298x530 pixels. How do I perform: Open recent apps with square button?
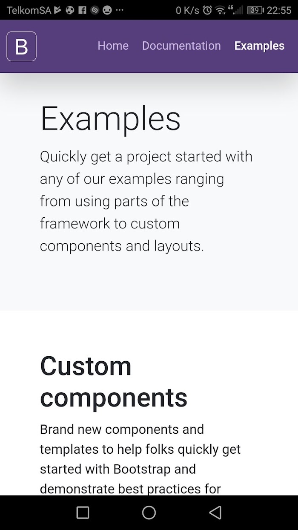(83, 513)
